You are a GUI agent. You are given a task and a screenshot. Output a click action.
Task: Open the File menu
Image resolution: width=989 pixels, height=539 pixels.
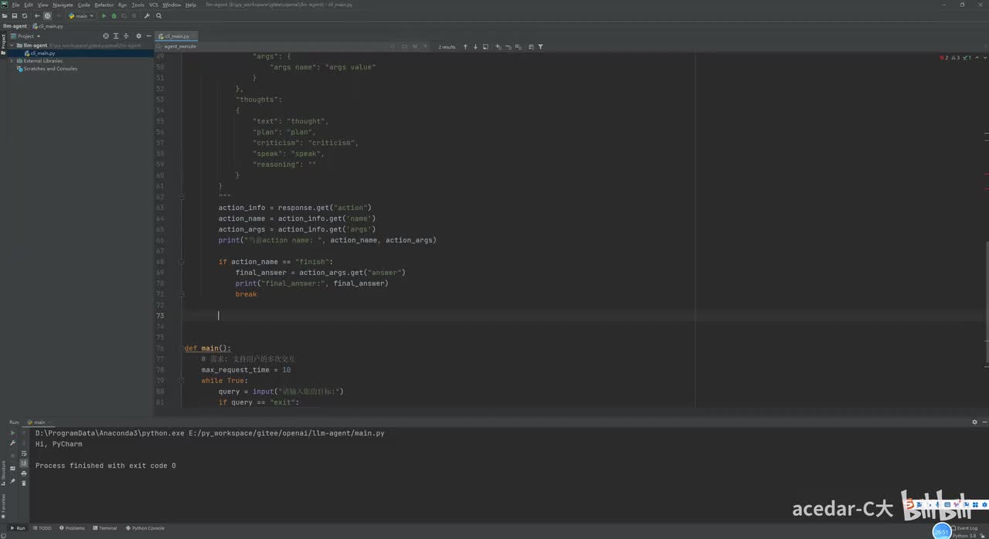coord(15,5)
